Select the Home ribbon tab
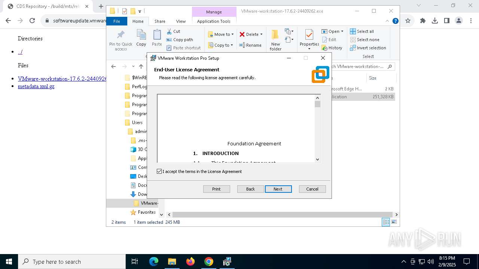Image resolution: width=479 pixels, height=269 pixels. pyautogui.click(x=138, y=21)
